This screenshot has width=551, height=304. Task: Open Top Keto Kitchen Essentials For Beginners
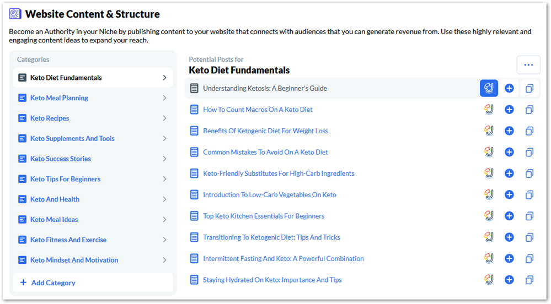(x=264, y=216)
